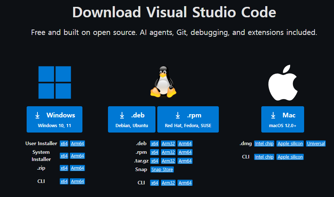Download the Windows .zip Arm64 build
The image size is (334, 197).
point(77,168)
